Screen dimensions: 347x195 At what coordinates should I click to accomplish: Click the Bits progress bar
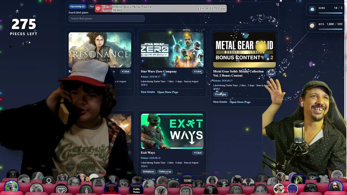(330, 29)
